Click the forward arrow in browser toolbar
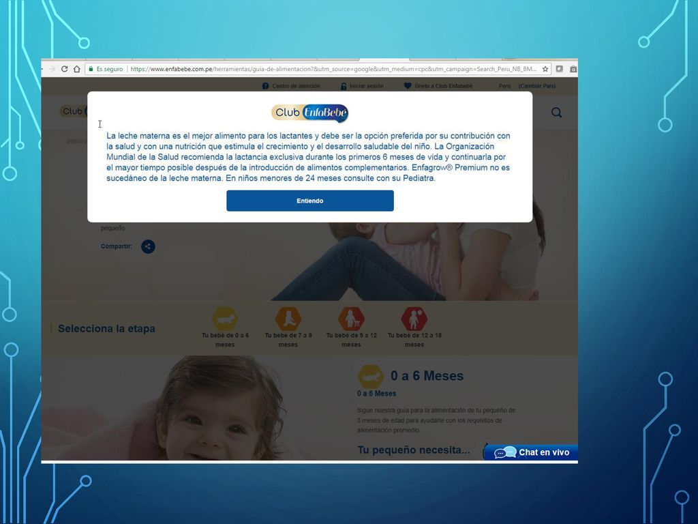This screenshot has height=524, width=698. (x=52, y=69)
